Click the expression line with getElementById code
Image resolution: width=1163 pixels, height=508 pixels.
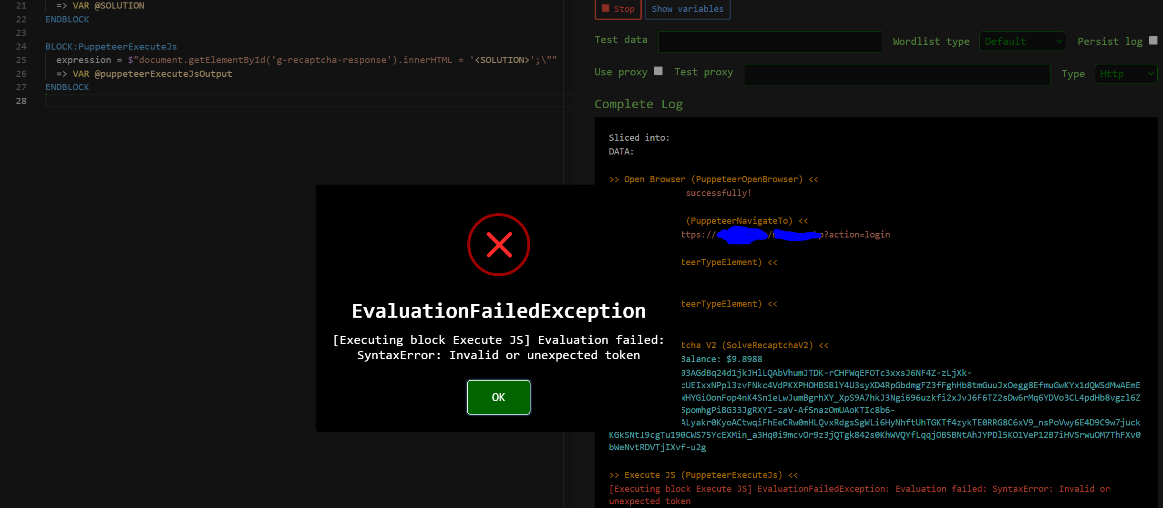coord(307,60)
